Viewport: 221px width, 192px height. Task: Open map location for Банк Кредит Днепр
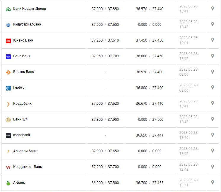click(x=212, y=9)
